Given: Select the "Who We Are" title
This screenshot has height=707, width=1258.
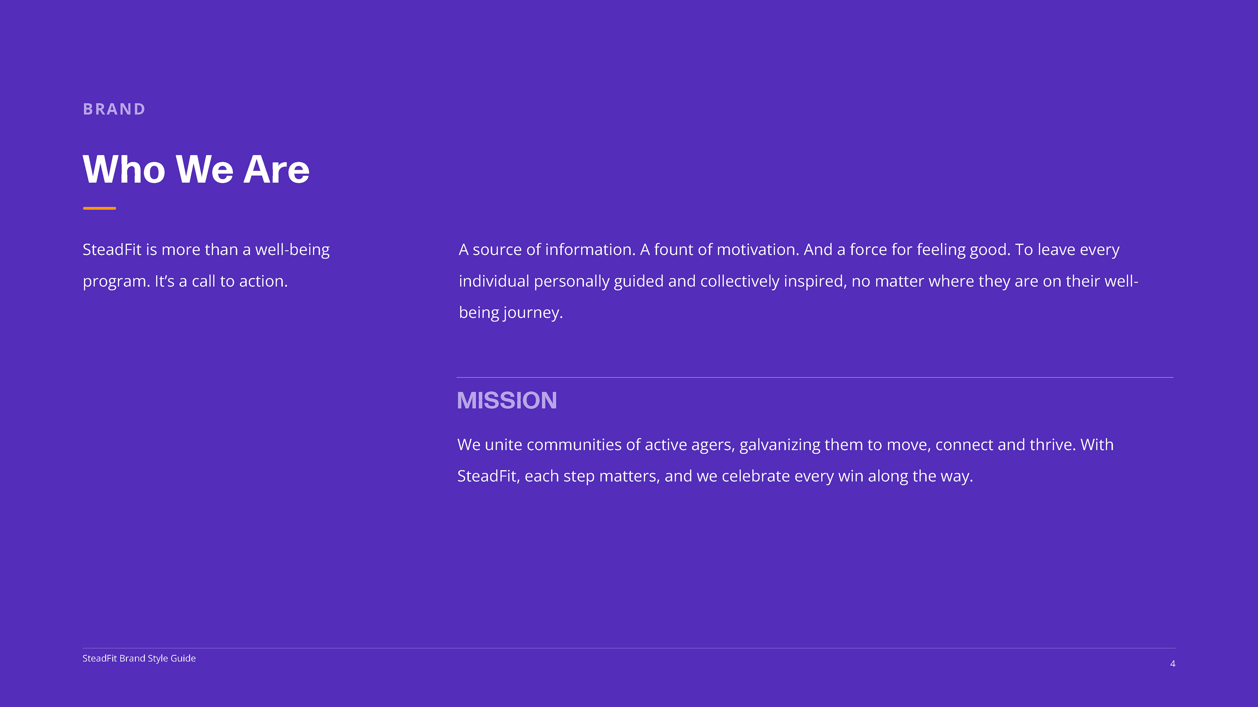Looking at the screenshot, I should point(196,169).
